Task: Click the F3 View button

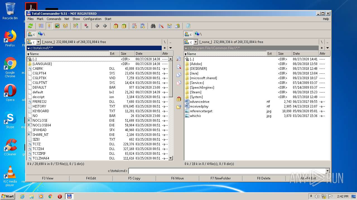Action: 48,178
